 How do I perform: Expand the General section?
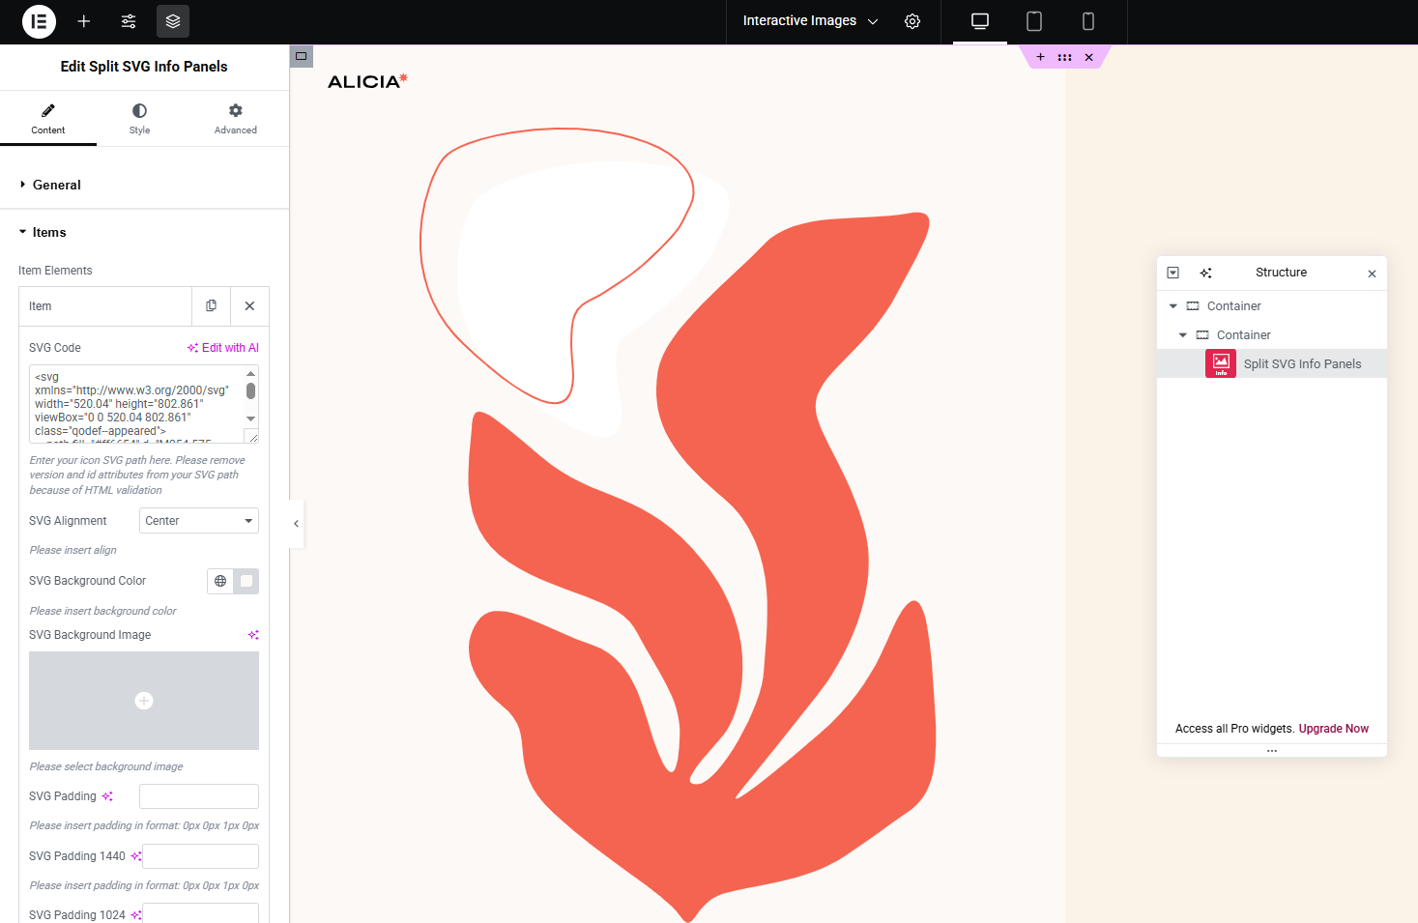click(57, 185)
